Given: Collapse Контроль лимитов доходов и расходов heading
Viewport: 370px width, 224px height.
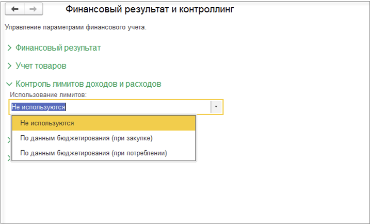Looking at the screenshot, I should pyautogui.click(x=88, y=84).
